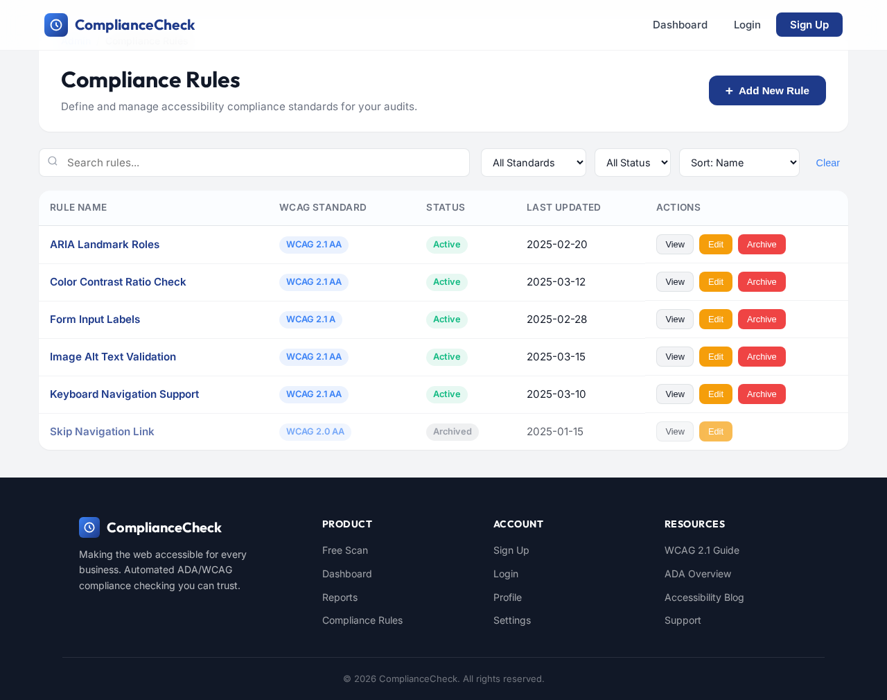
Task: Archive the ARIA Landmark Roles rule
Action: [762, 245]
